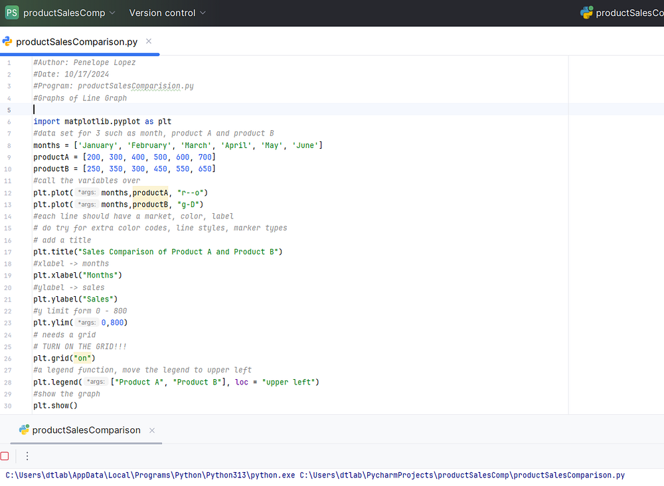Click the '#Date: 10/17/2024' comment

click(x=71, y=74)
